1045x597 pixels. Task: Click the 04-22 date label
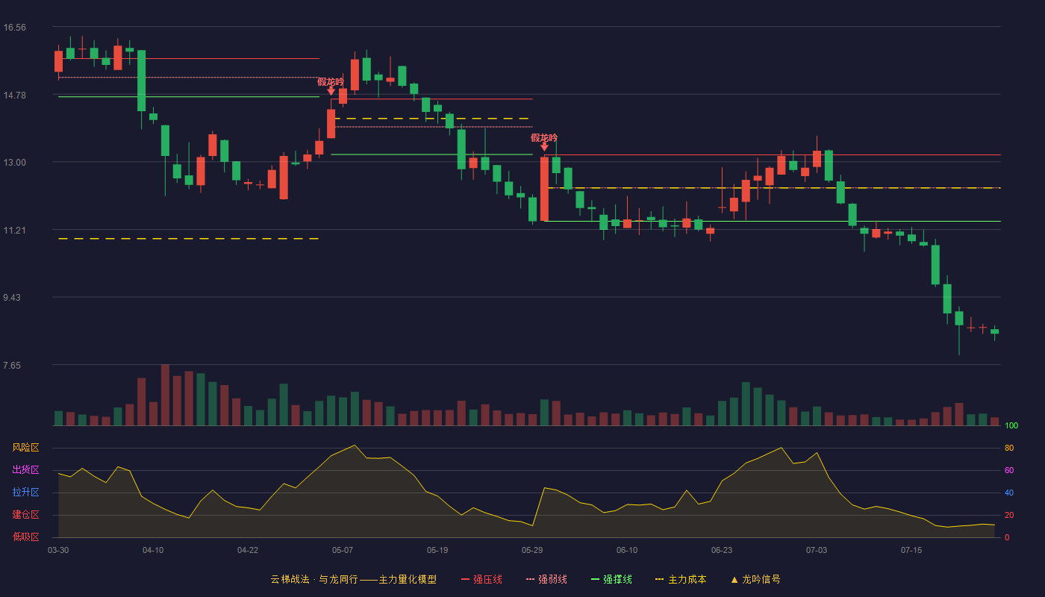248,550
